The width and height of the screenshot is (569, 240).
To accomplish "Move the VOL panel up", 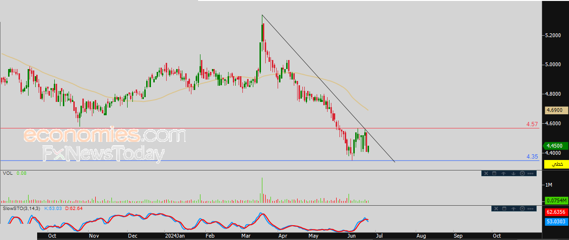I will (503, 173).
